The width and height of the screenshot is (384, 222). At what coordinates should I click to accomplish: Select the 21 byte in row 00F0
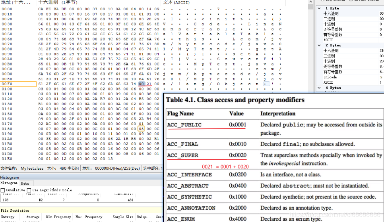(x=149, y=84)
